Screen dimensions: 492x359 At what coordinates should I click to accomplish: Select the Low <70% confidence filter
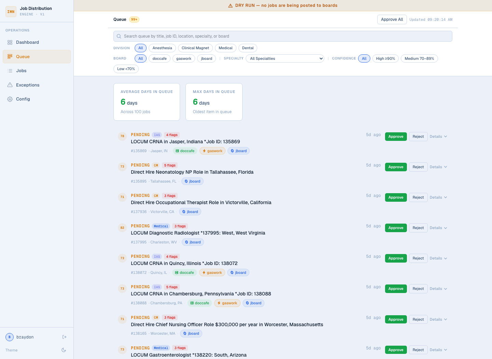(126, 69)
